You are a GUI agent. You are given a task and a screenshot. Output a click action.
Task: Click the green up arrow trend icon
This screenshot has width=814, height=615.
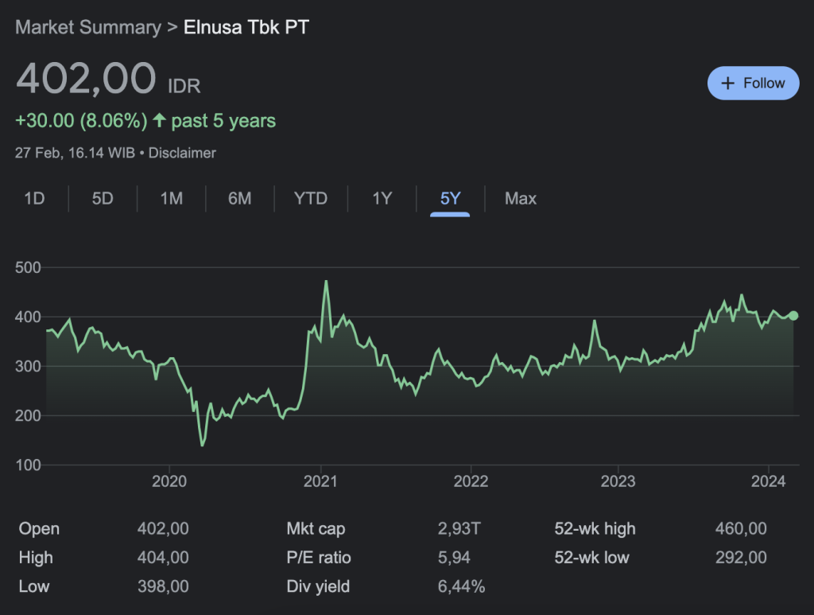coord(160,121)
